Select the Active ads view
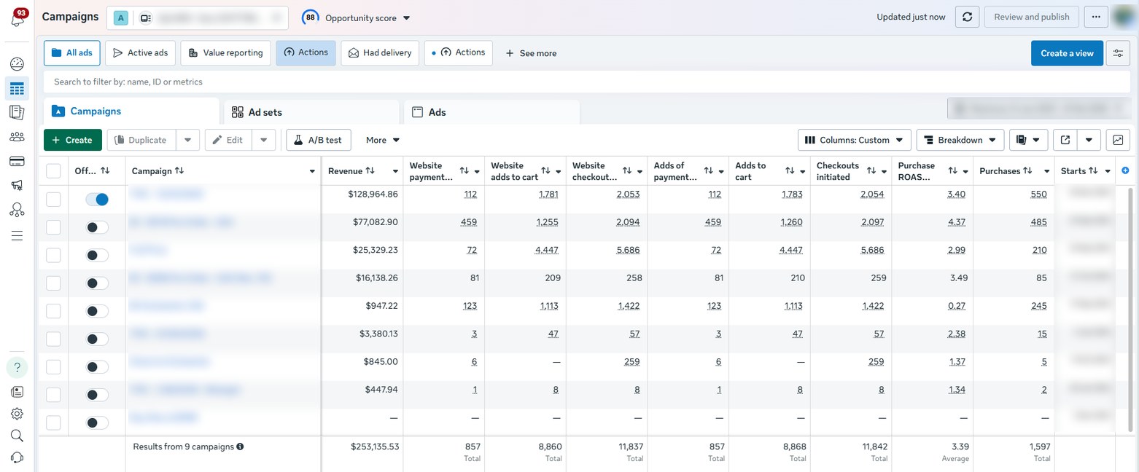This screenshot has height=472, width=1139. click(x=141, y=53)
